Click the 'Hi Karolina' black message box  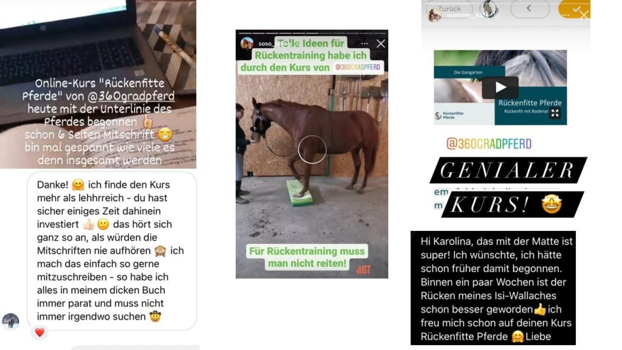coord(493,288)
